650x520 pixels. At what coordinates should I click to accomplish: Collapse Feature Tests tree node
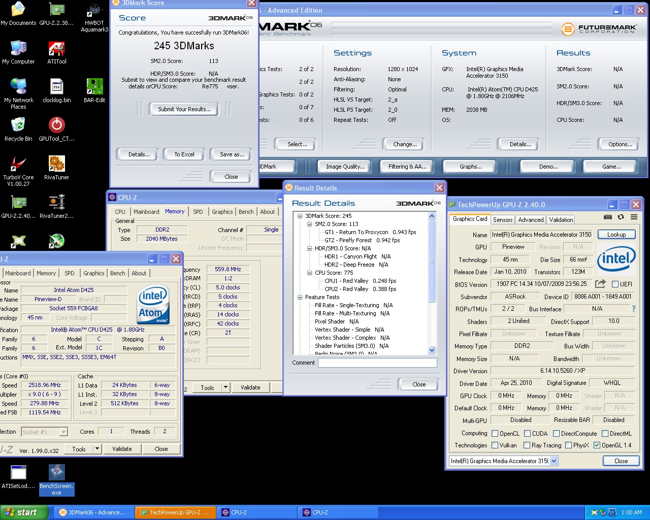(300, 297)
